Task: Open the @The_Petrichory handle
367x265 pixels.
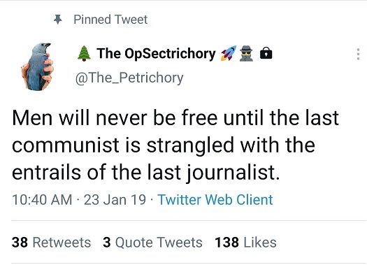Action: tap(129, 78)
